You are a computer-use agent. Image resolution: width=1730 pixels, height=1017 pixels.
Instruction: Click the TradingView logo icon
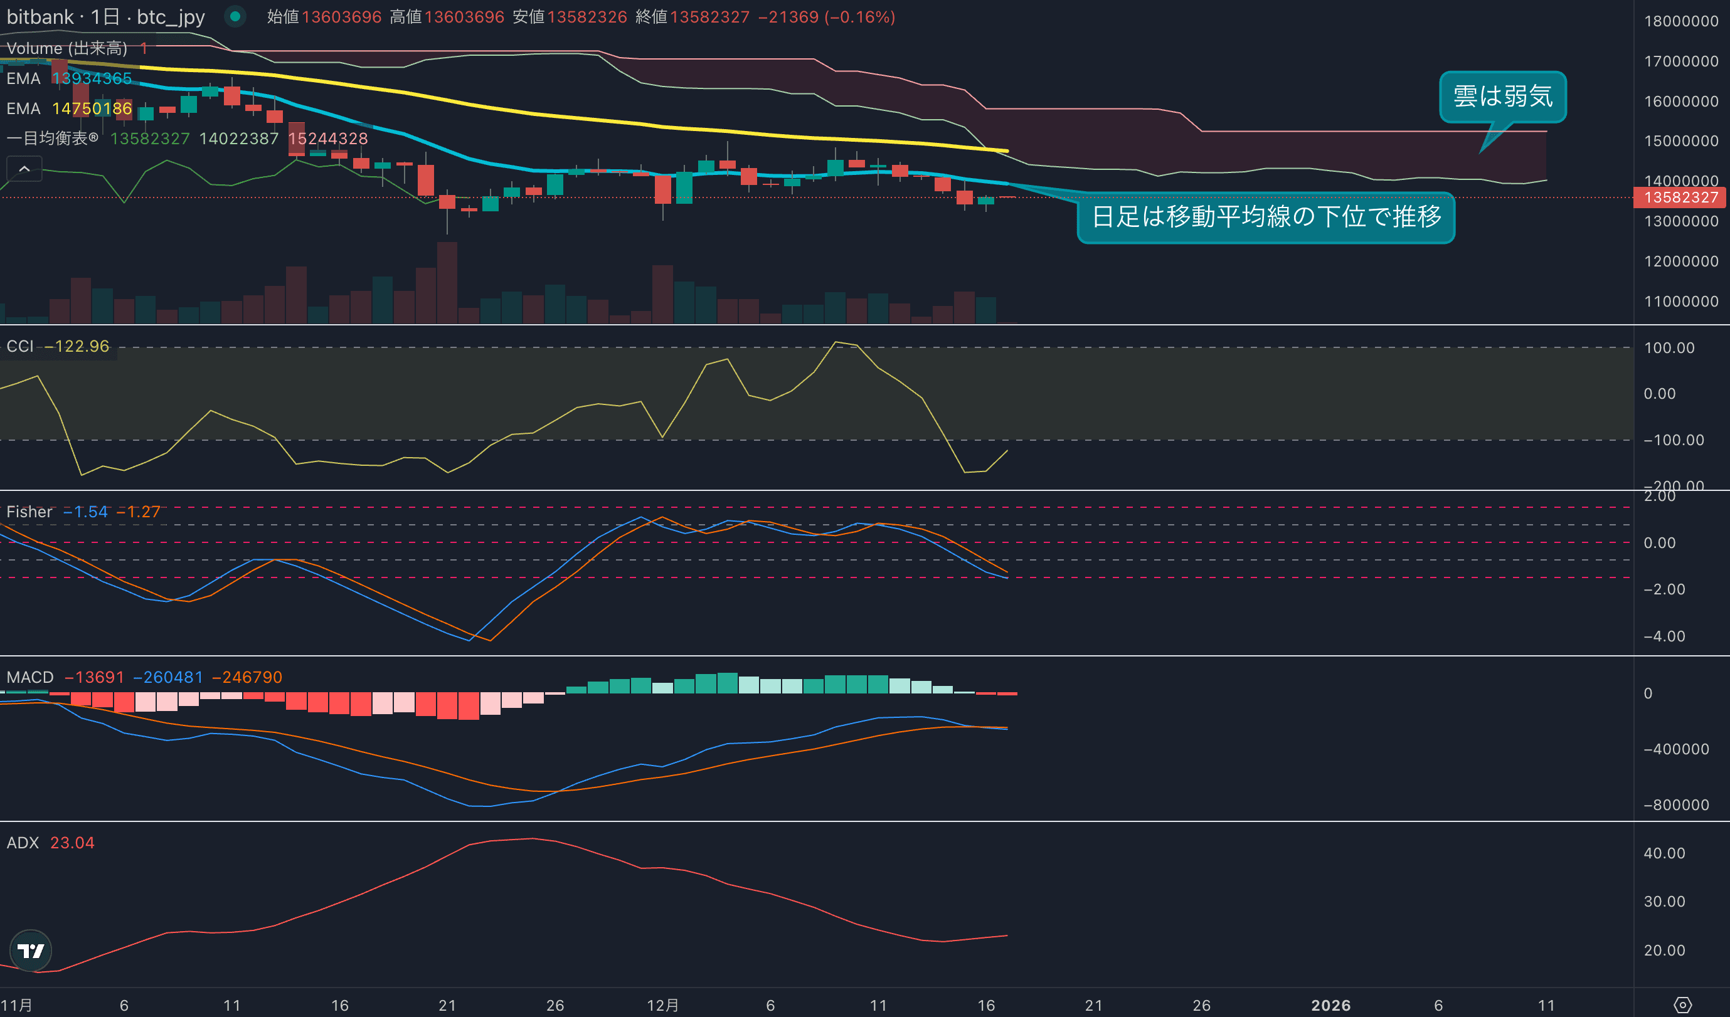(x=31, y=951)
